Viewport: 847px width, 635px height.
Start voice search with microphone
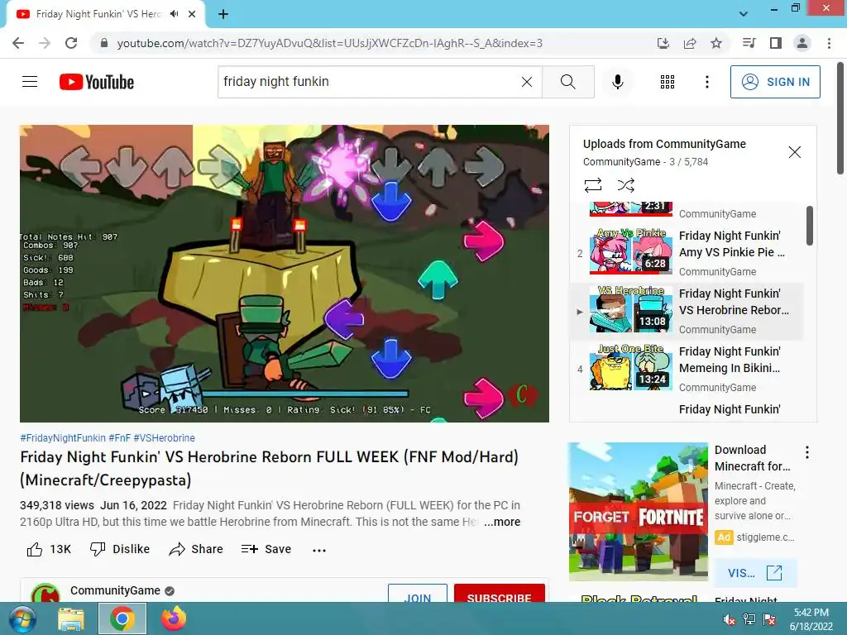point(617,82)
